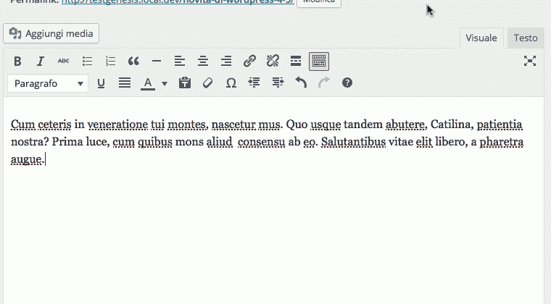Click the word Catilina in text

point(451,124)
